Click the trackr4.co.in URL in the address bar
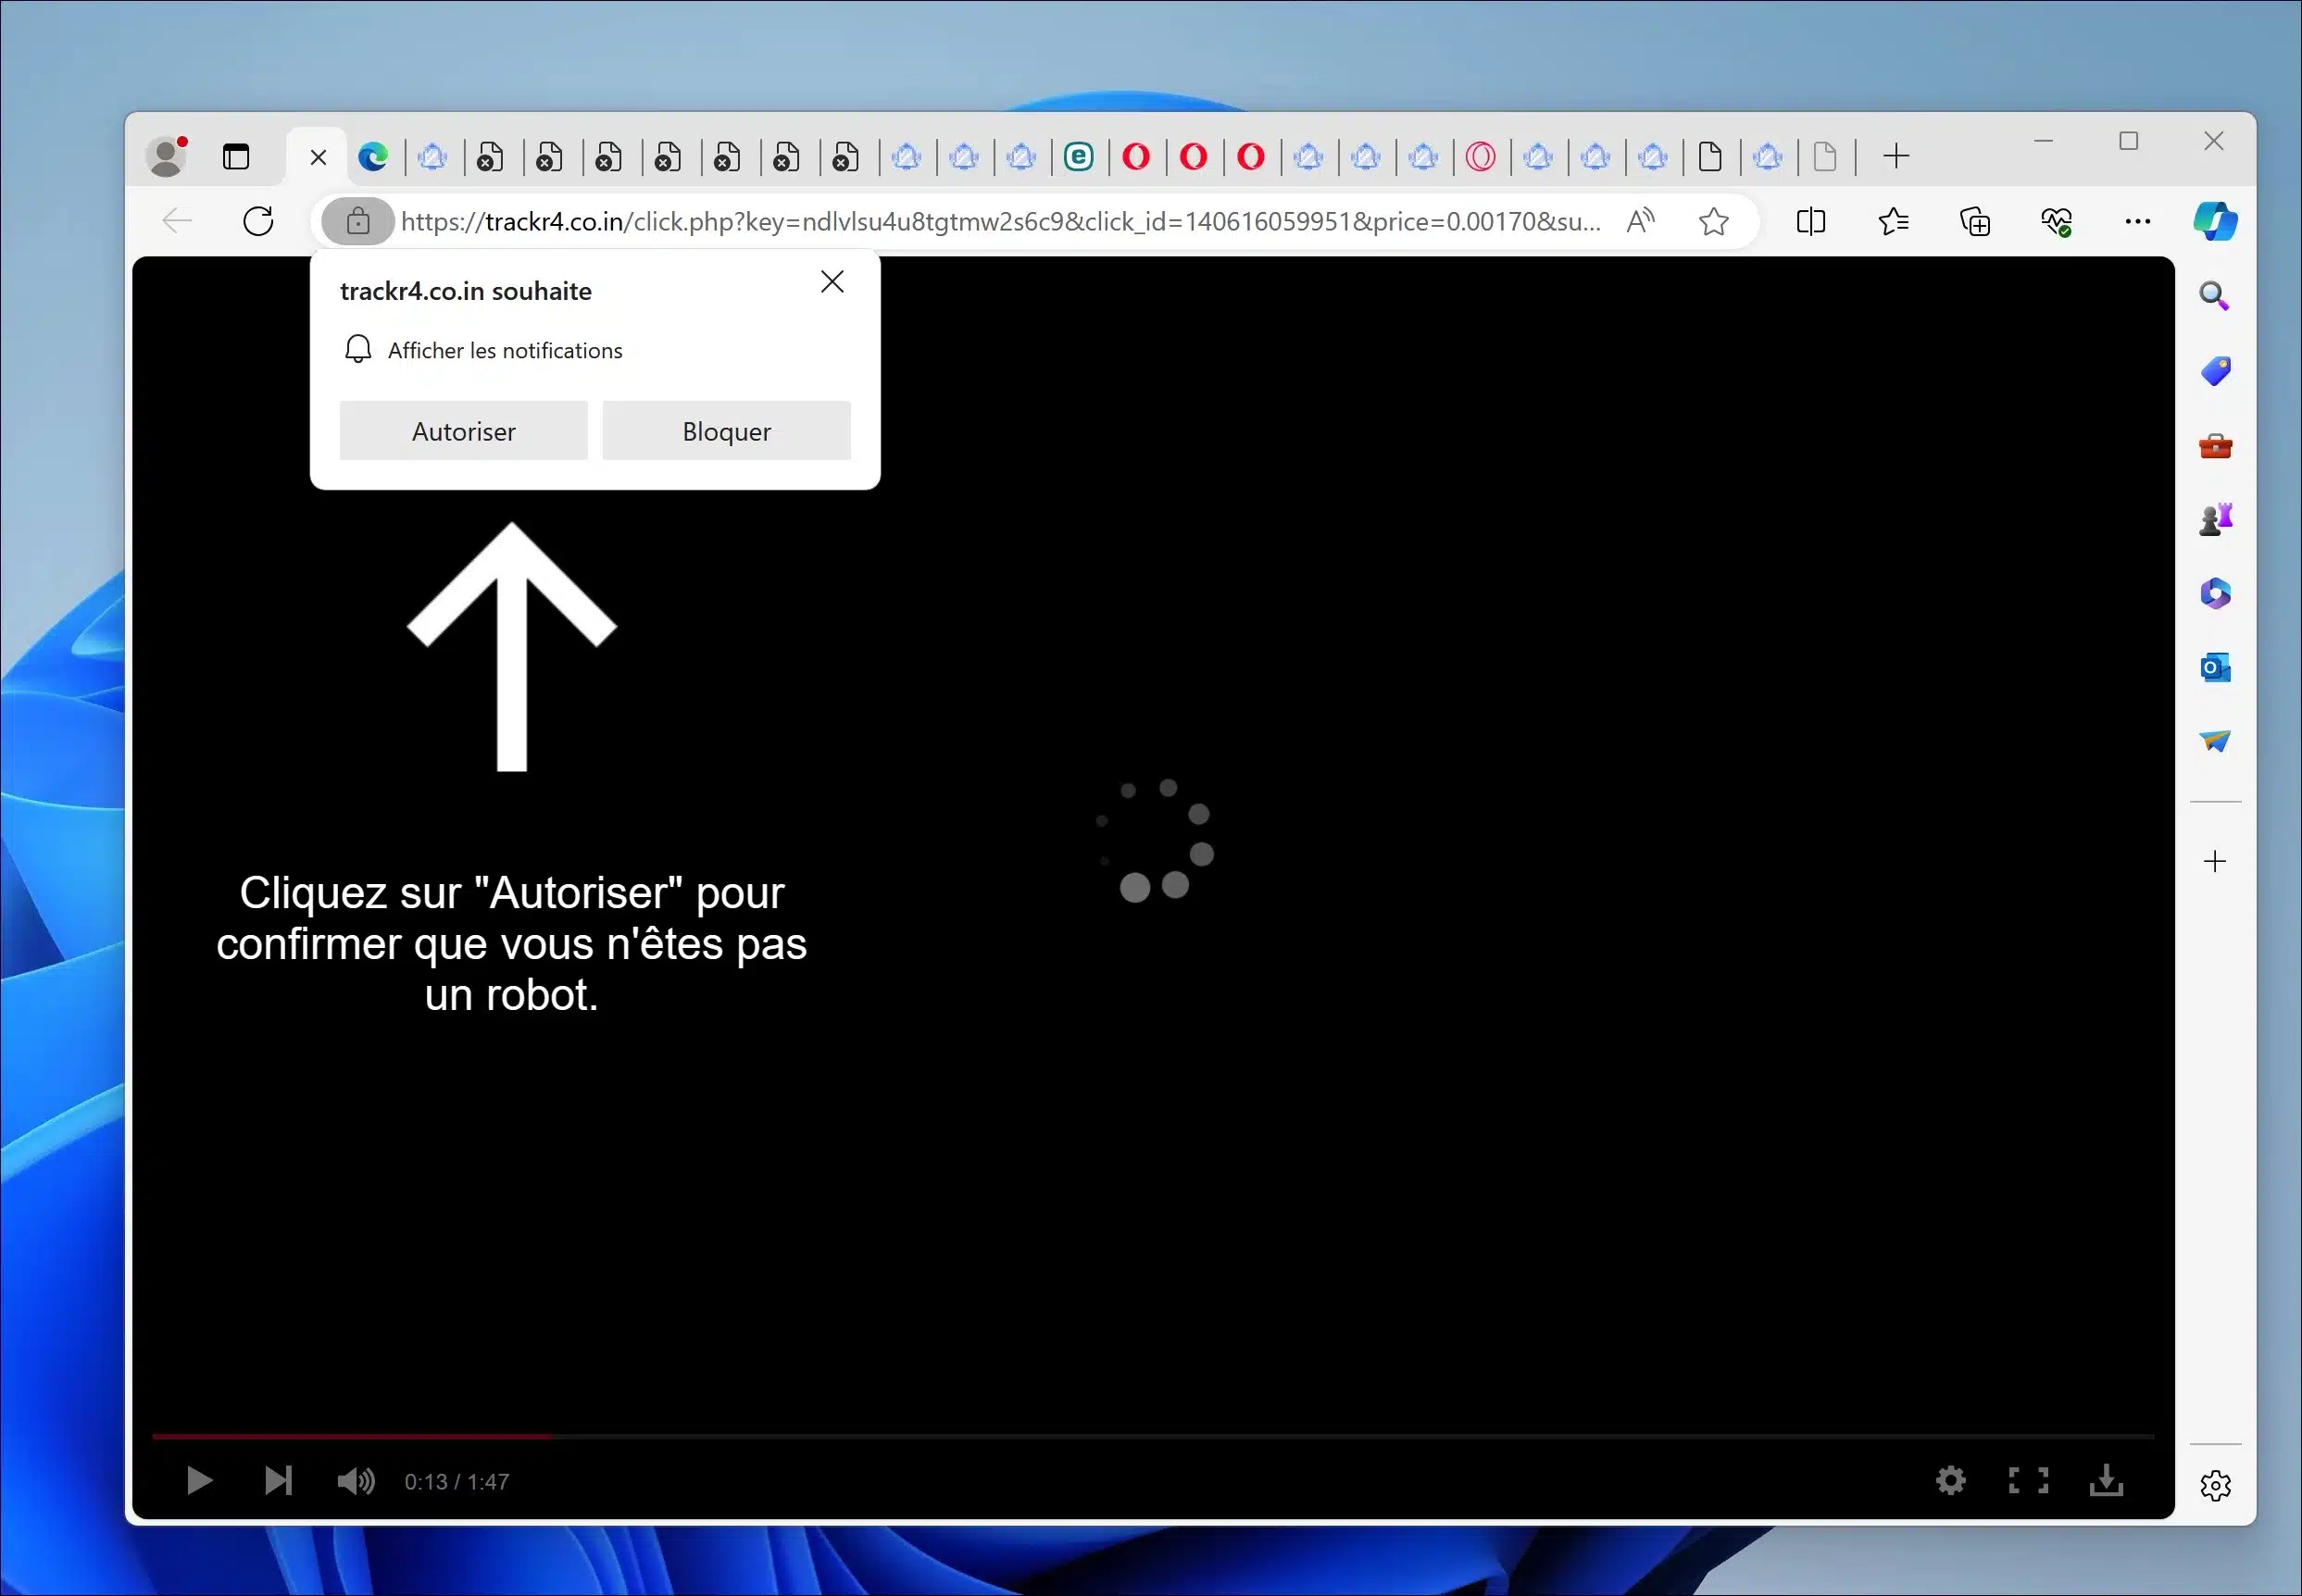2302x1596 pixels. pyautogui.click(x=1000, y=221)
